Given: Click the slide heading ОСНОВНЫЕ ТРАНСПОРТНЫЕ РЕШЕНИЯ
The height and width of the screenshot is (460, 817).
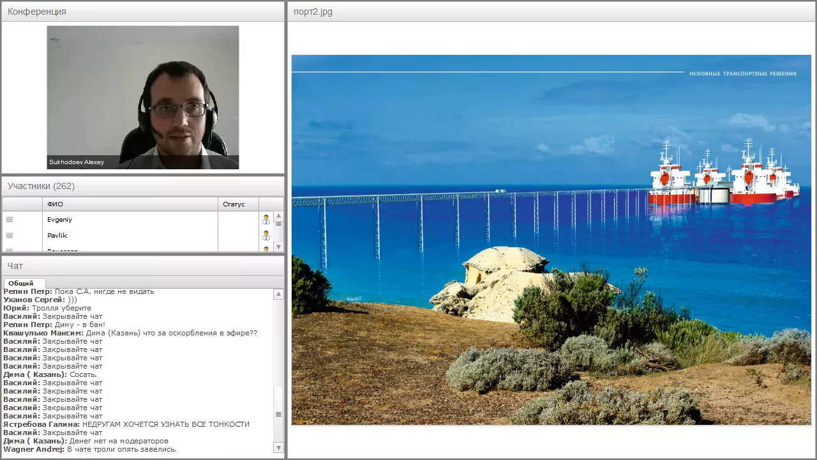Looking at the screenshot, I should 742,73.
